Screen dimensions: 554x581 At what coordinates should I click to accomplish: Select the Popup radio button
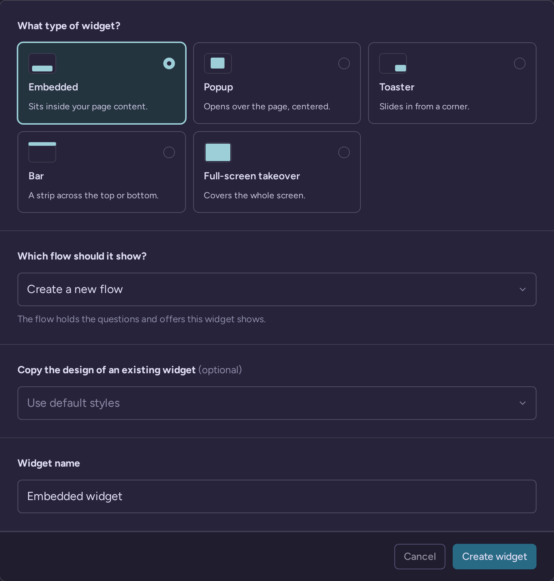[344, 63]
